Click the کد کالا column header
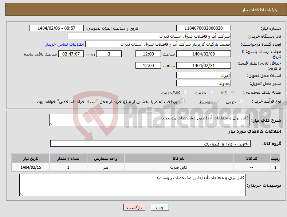Viewport: 287px width, 217px height. (x=252, y=159)
